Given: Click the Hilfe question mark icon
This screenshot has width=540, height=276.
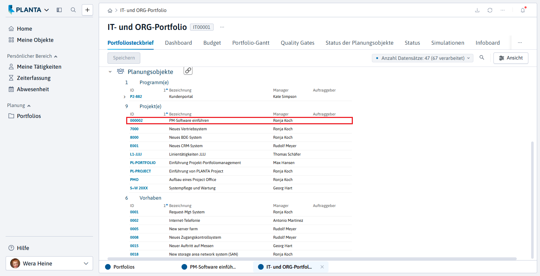Looking at the screenshot, I should coord(11,248).
